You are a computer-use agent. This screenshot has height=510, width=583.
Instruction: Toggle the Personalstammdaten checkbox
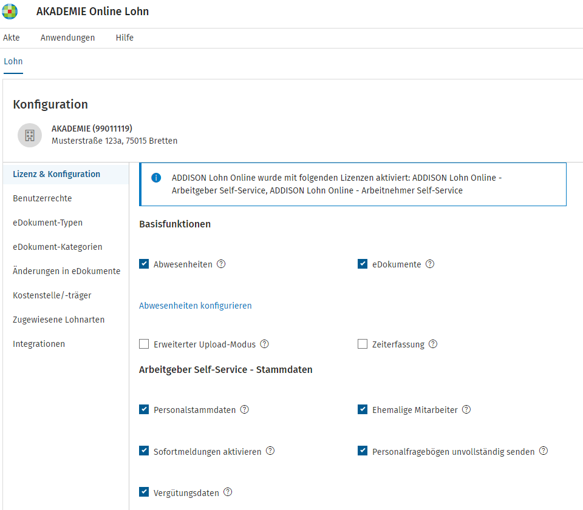(x=144, y=409)
